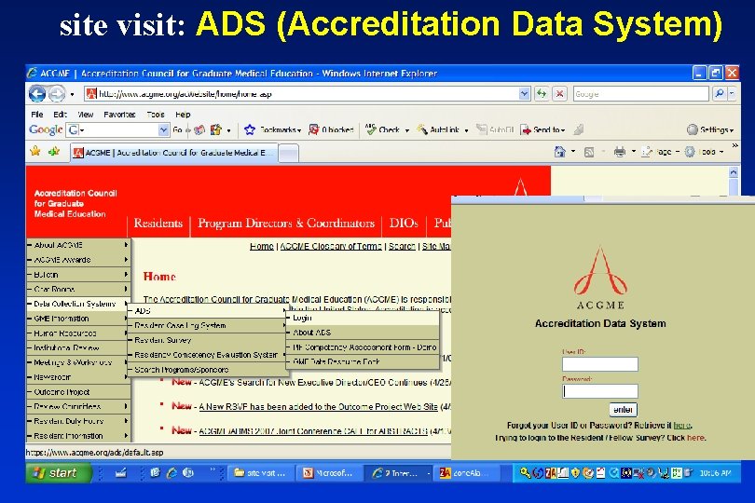Click the page scrollbar up arrow

733,171
